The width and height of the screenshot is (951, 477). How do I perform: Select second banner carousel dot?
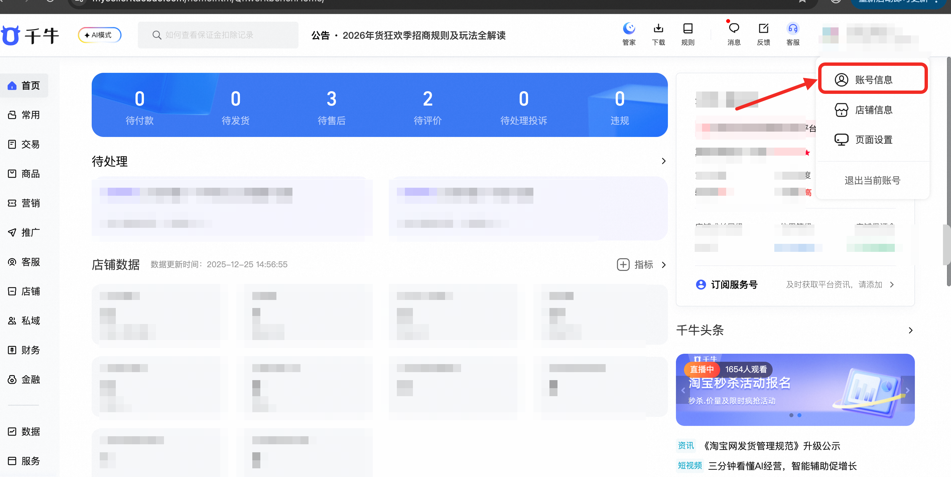coord(799,415)
